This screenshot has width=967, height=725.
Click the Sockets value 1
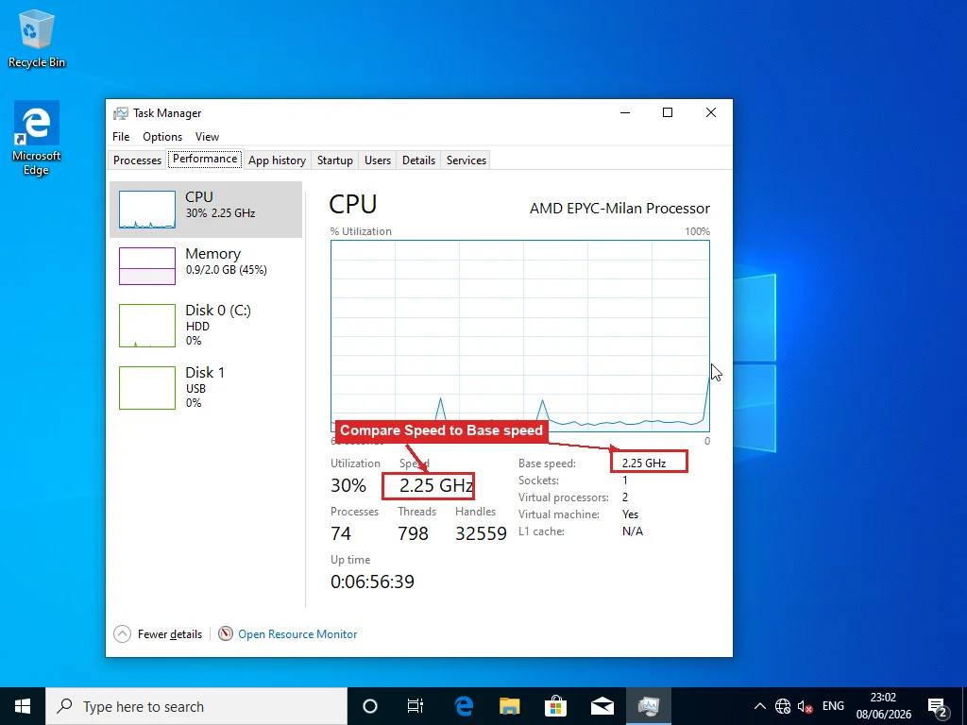click(625, 481)
